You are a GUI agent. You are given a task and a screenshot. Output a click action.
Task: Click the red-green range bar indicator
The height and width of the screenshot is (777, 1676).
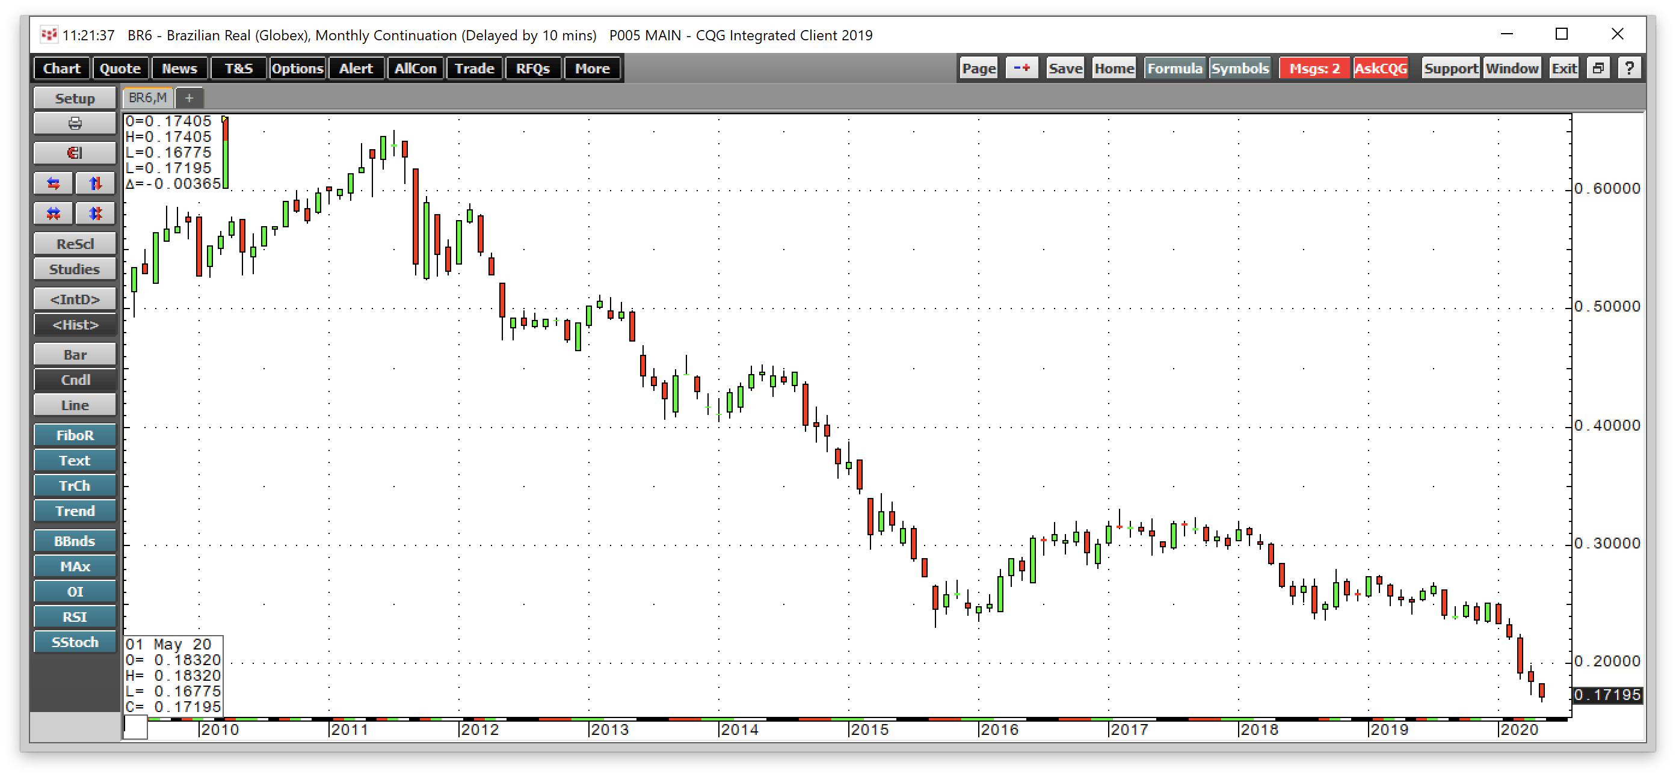225,153
